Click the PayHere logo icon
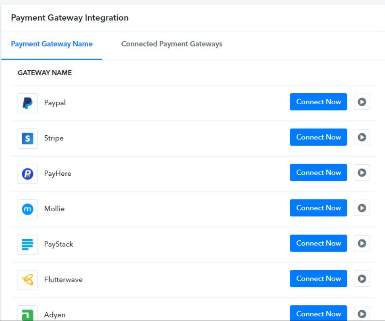 [28, 174]
